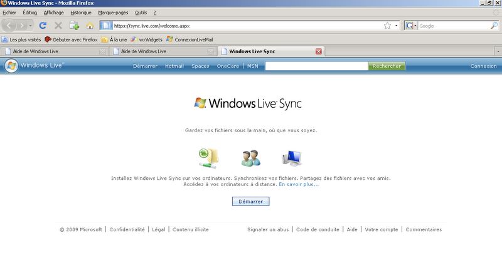
Task: Click the Connexion sign-in link
Action: pyautogui.click(x=483, y=66)
